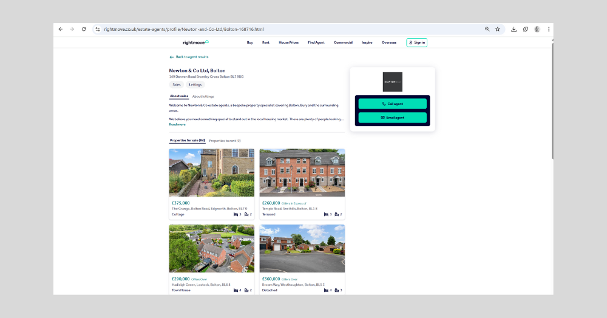Screen dimensions: 607x318
Task: Open The Grange cottage property photo
Action: (212, 172)
